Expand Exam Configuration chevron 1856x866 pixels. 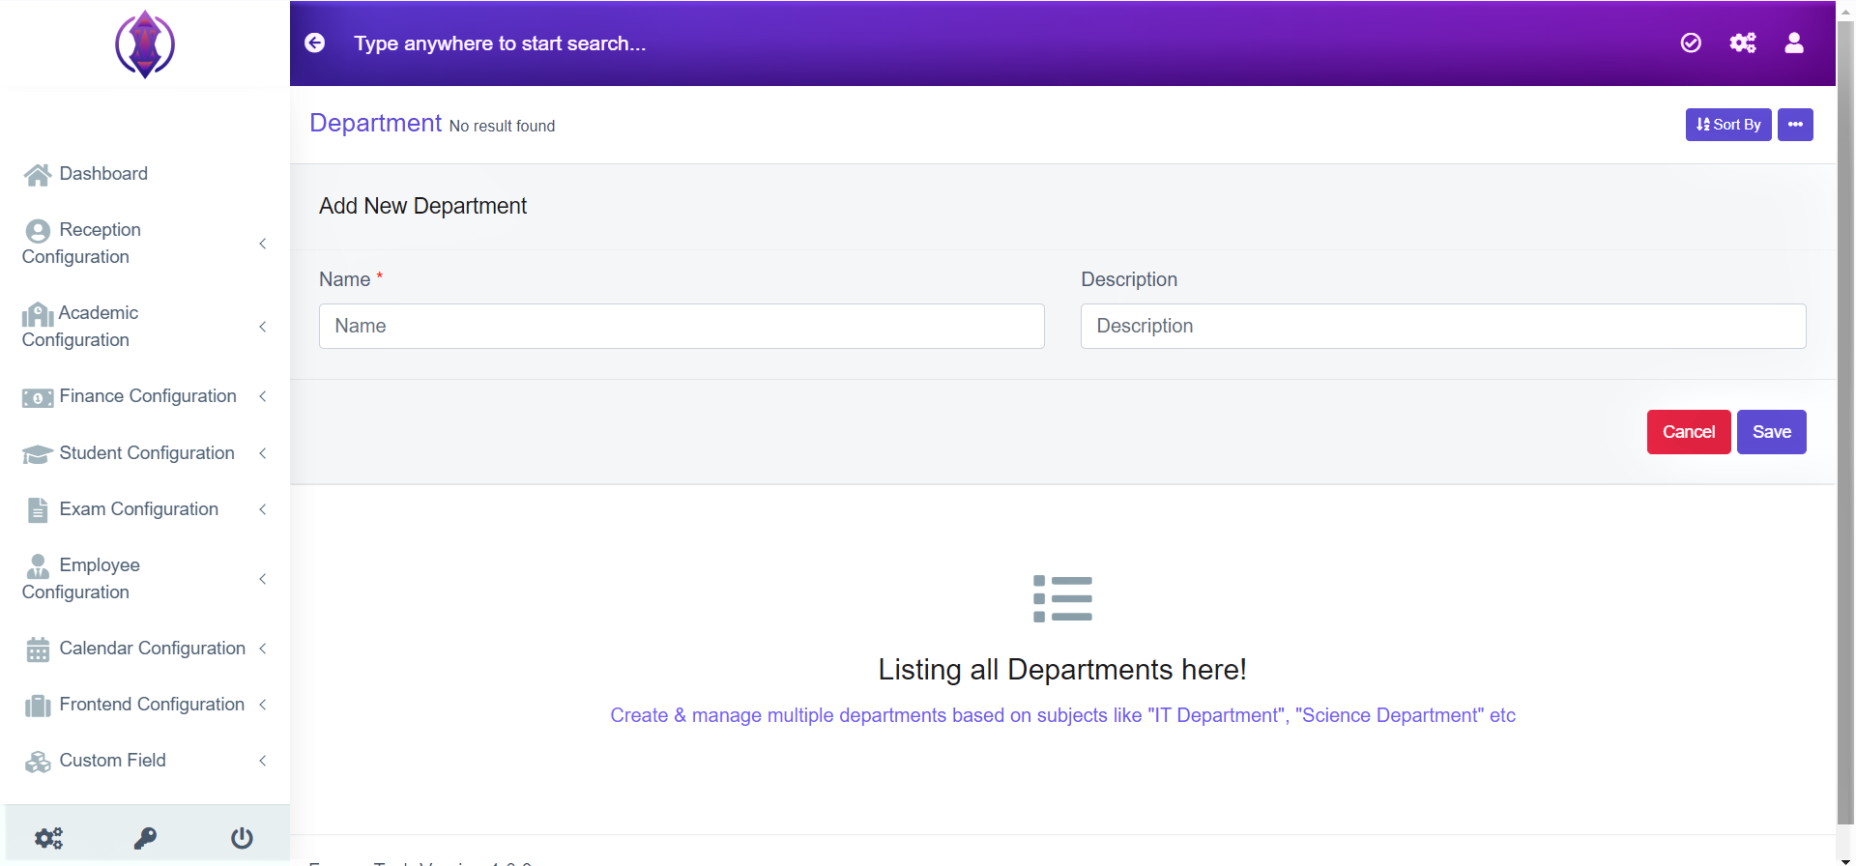pyautogui.click(x=263, y=509)
